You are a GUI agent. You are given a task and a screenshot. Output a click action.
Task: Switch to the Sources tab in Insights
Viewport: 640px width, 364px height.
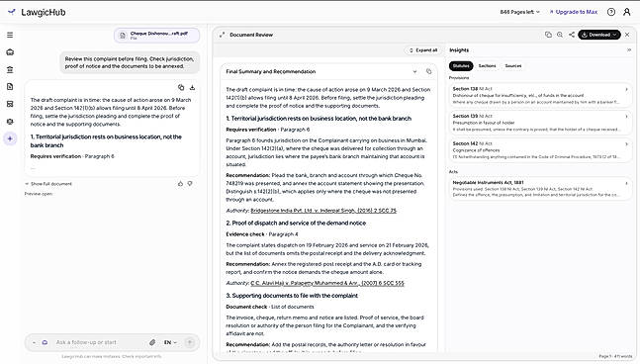click(513, 65)
